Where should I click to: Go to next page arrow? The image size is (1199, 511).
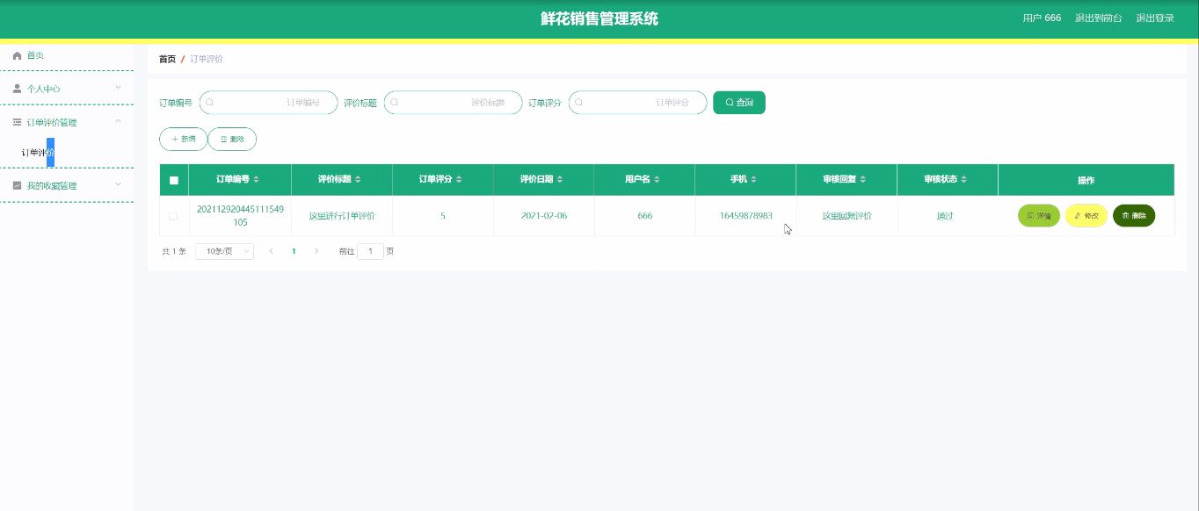(316, 251)
